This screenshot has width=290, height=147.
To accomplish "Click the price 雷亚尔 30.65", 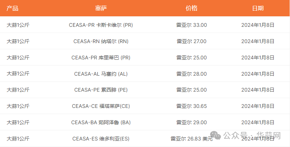I will 192,106.
